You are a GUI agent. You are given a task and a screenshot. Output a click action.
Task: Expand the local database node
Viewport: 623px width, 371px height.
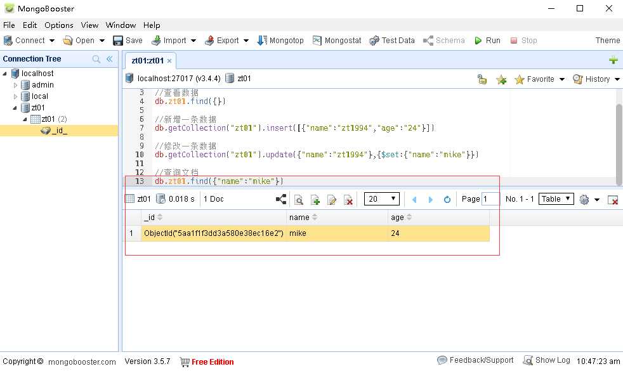(x=15, y=96)
